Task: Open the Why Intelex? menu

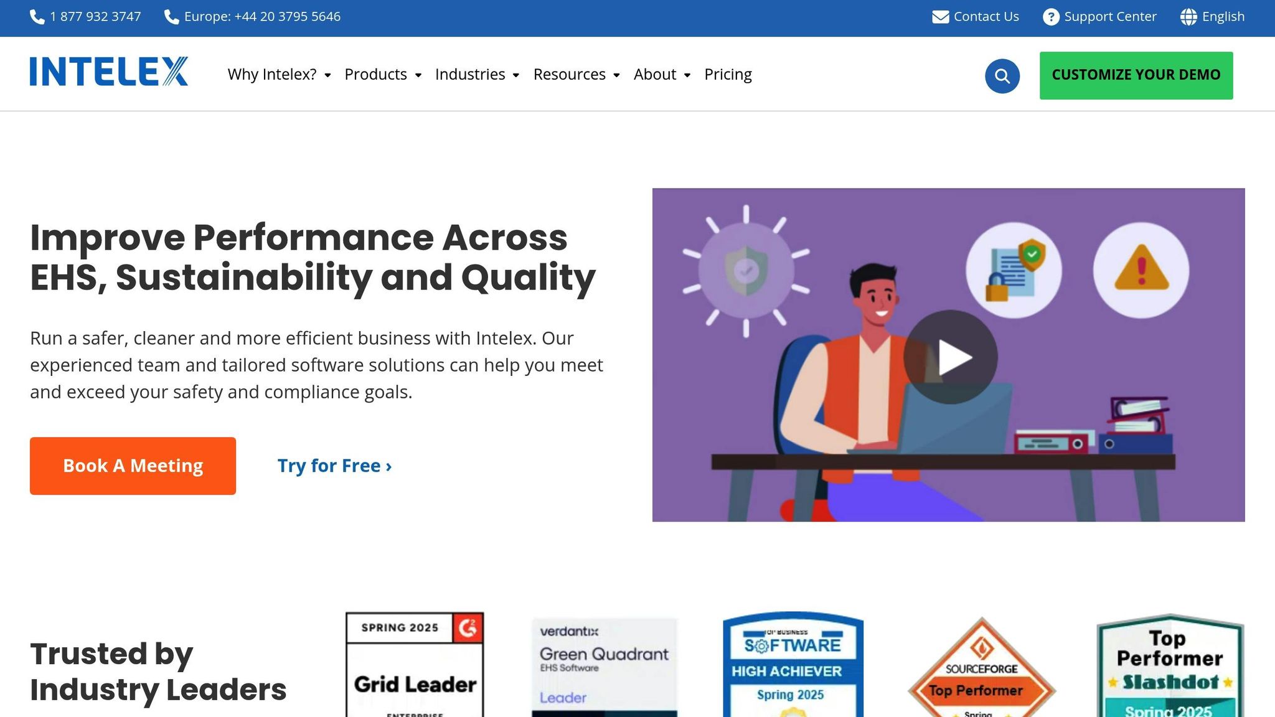Action: [x=272, y=75]
